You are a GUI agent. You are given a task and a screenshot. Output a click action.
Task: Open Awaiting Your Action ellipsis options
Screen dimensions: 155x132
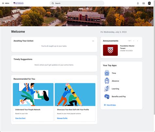(x=93, y=41)
